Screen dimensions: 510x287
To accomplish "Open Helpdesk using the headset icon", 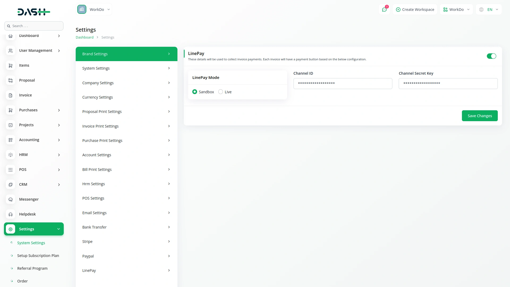I will coord(11,214).
